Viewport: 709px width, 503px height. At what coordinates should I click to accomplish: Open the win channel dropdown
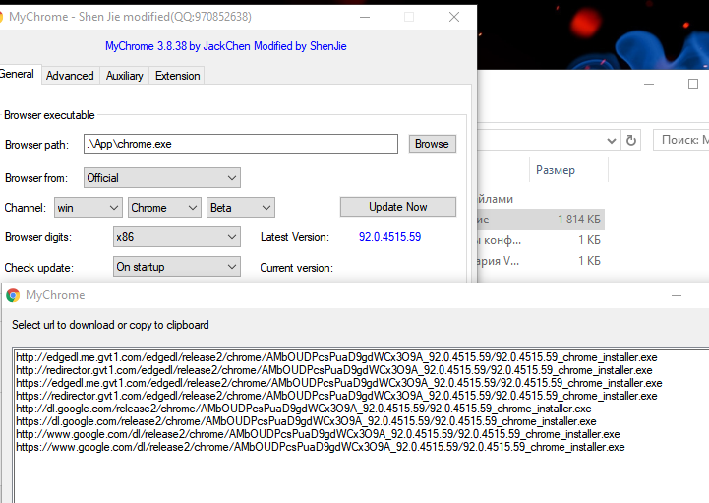click(89, 208)
